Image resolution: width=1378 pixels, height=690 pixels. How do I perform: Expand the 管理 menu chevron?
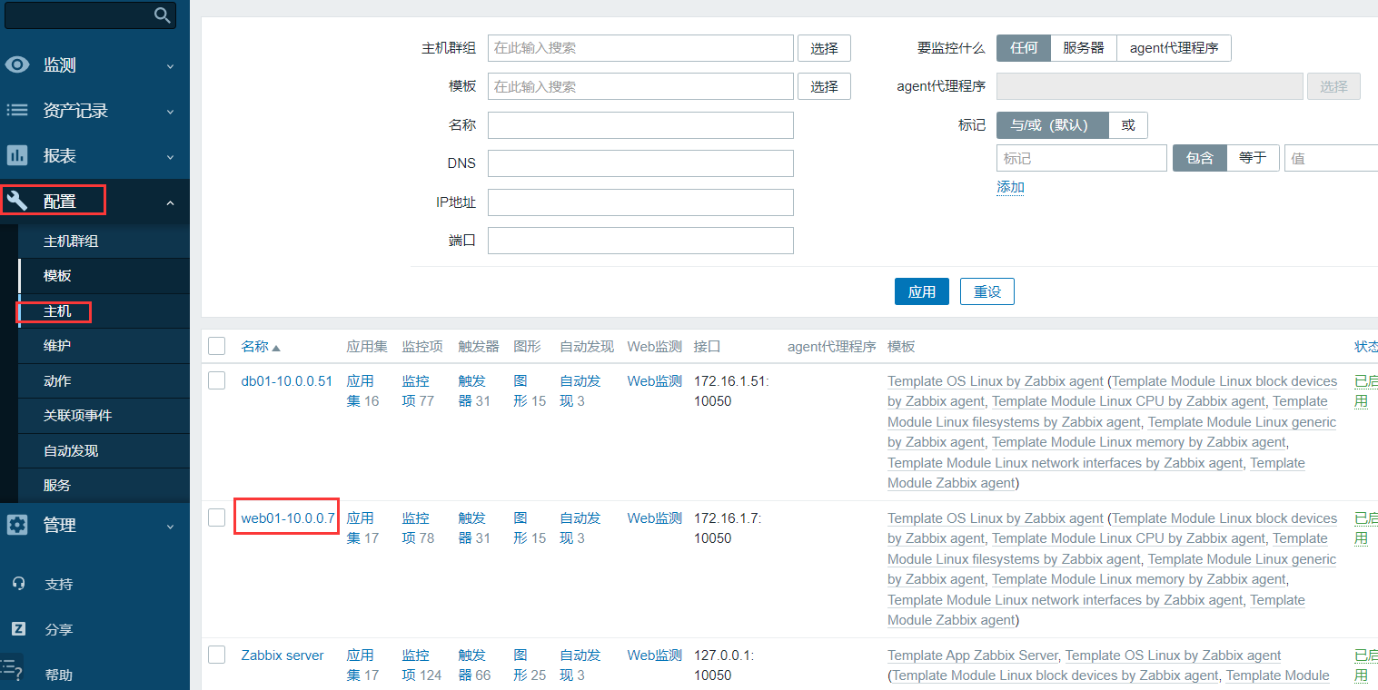[x=170, y=526]
